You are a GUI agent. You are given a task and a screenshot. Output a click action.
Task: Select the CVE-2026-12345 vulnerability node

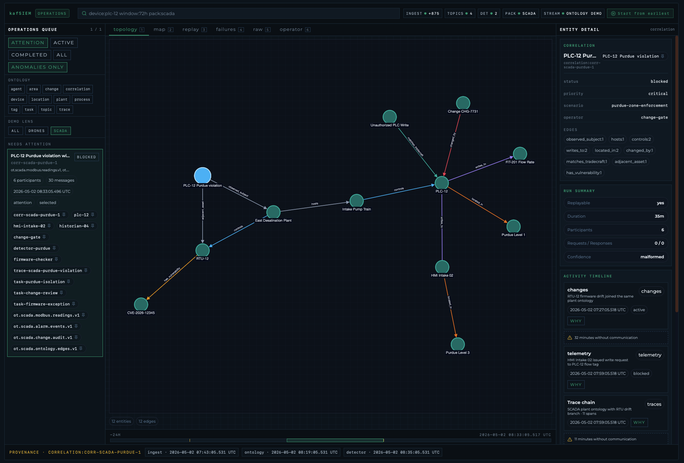point(141,305)
